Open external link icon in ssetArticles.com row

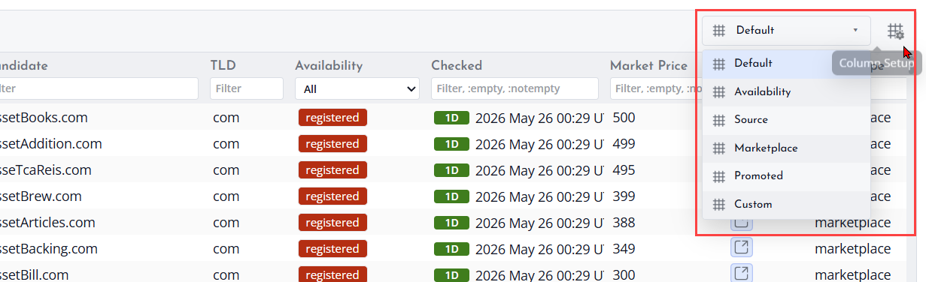[x=742, y=223]
